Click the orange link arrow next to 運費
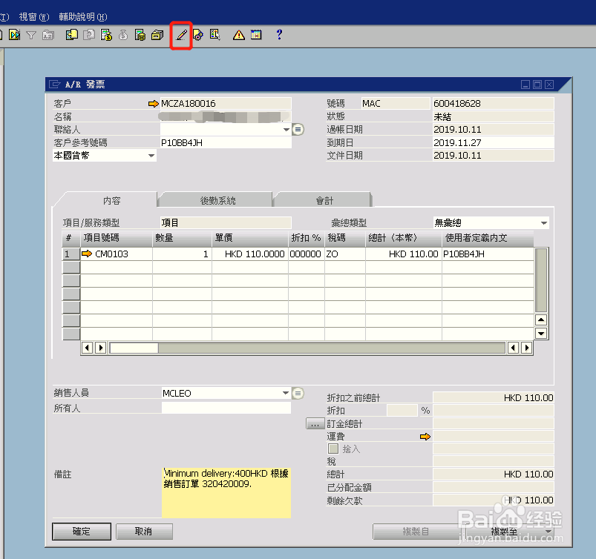596x559 pixels. coord(425,437)
